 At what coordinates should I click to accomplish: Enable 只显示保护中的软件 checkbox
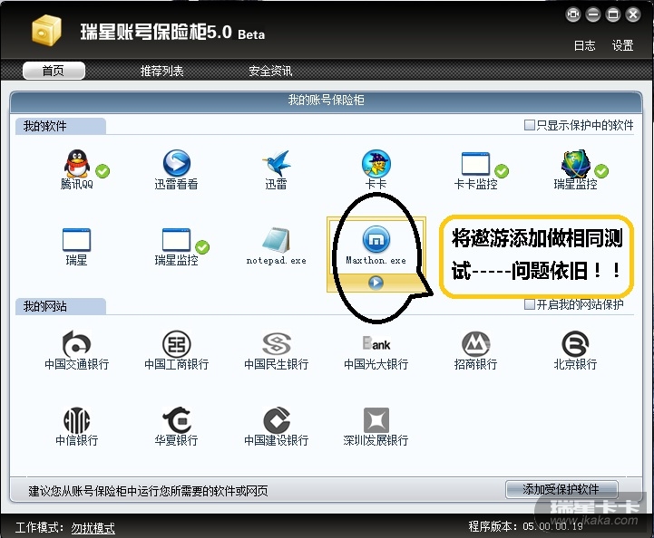pyautogui.click(x=529, y=125)
